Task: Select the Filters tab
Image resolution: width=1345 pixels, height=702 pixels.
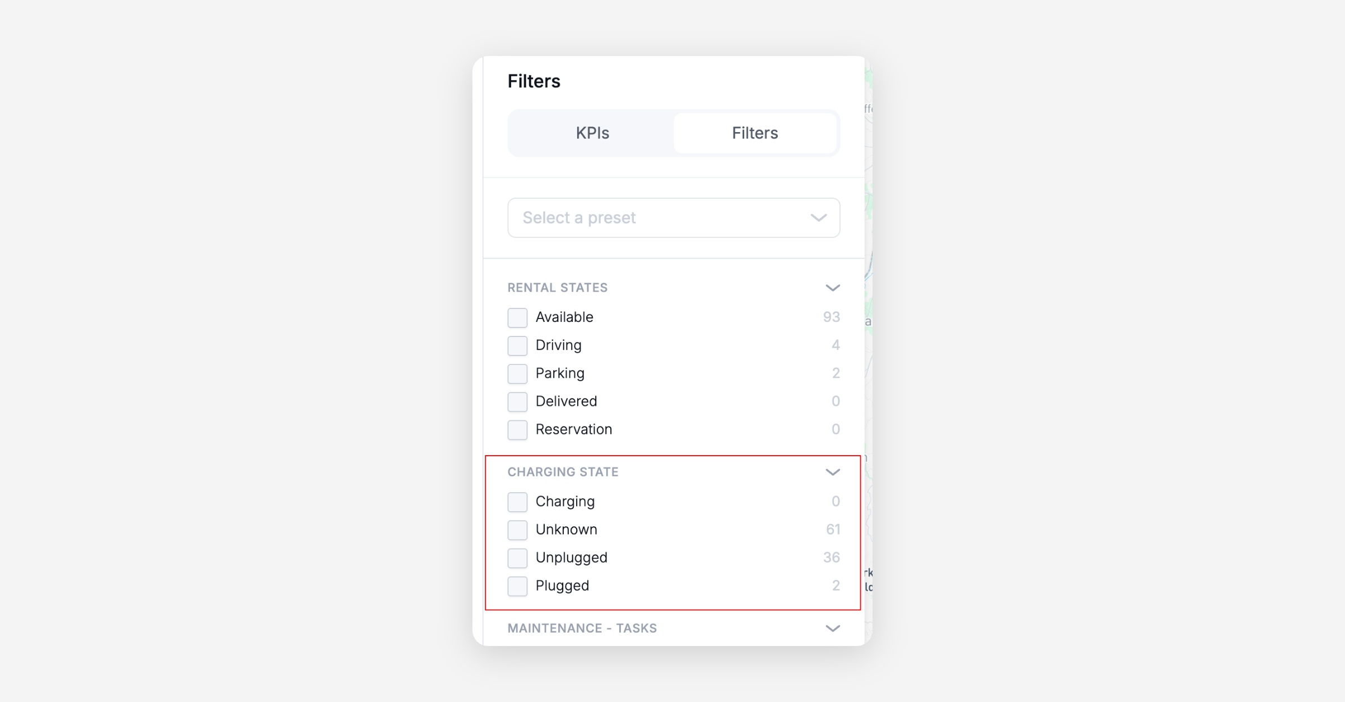Action: tap(754, 133)
